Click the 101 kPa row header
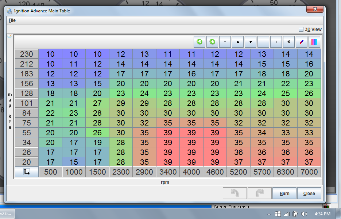Screen dimensions: 341x219 point(27,103)
